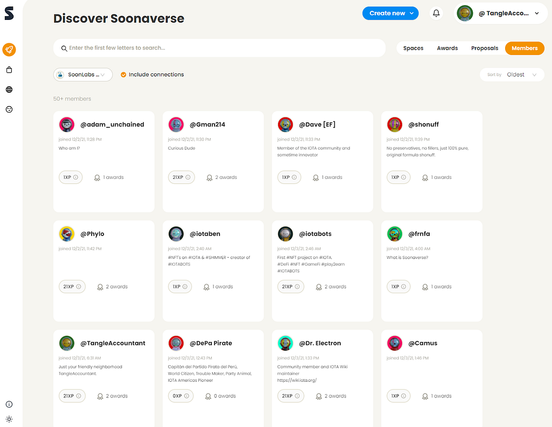Click awards ribbon icon on Gman214 card
Image resolution: width=552 pixels, height=427 pixels.
[x=210, y=178]
